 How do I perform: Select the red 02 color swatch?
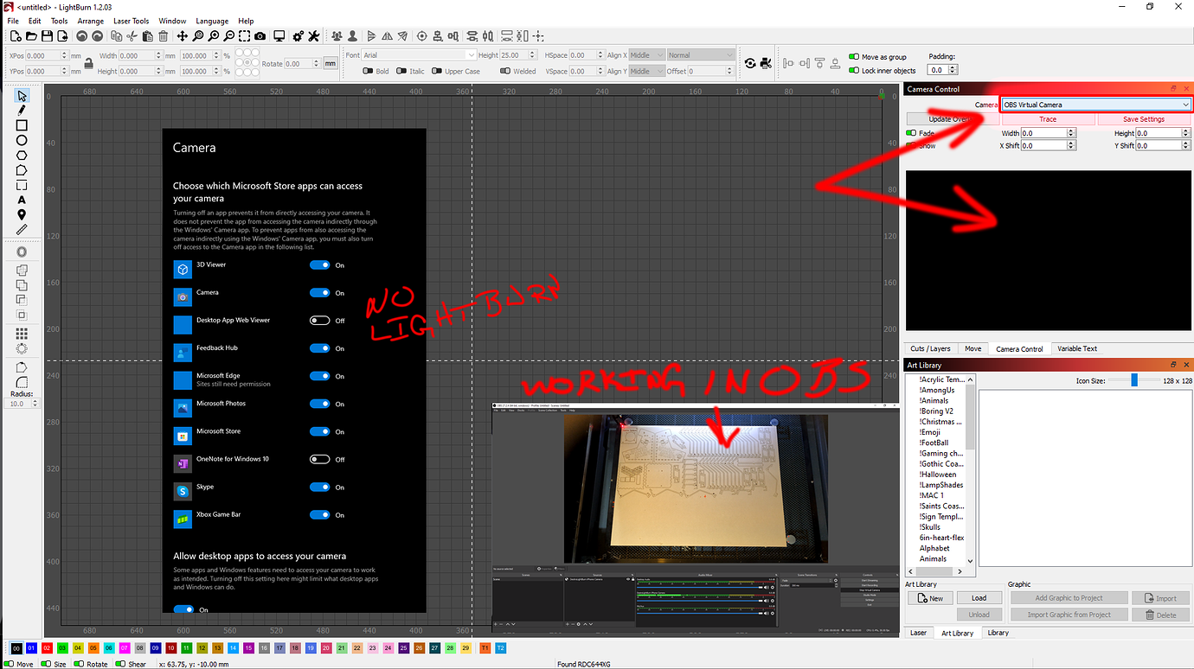point(47,647)
